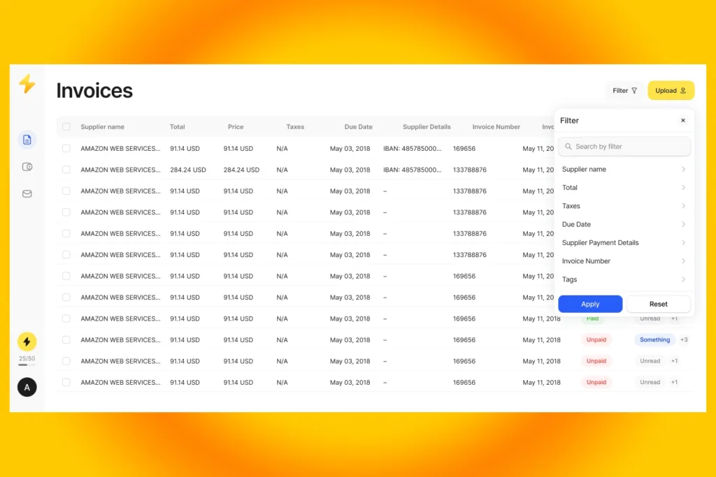Sort by Invoice Number column header
The width and height of the screenshot is (716, 477).
pyautogui.click(x=496, y=127)
